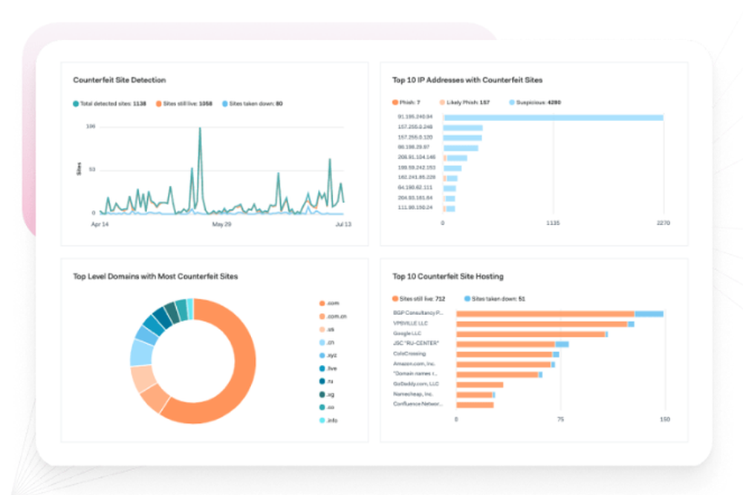Select the .ru legend entry
The image size is (743, 495).
coord(326,381)
